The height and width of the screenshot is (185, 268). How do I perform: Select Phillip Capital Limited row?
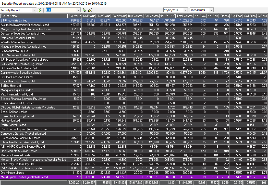point(134,125)
